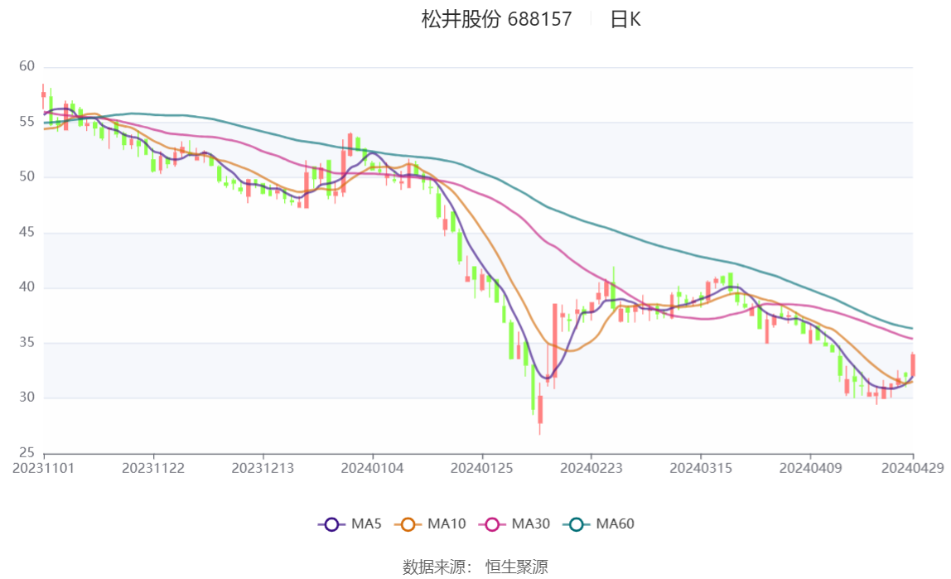The height and width of the screenshot is (579, 951).
Task: Click the x-axis date label 20240409
Action: point(810,468)
